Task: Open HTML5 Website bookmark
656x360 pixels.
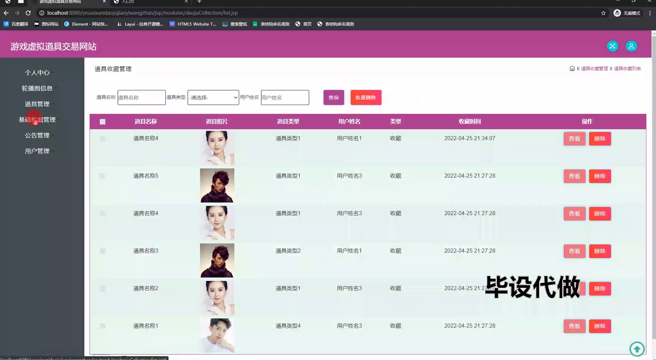Action: point(193,24)
